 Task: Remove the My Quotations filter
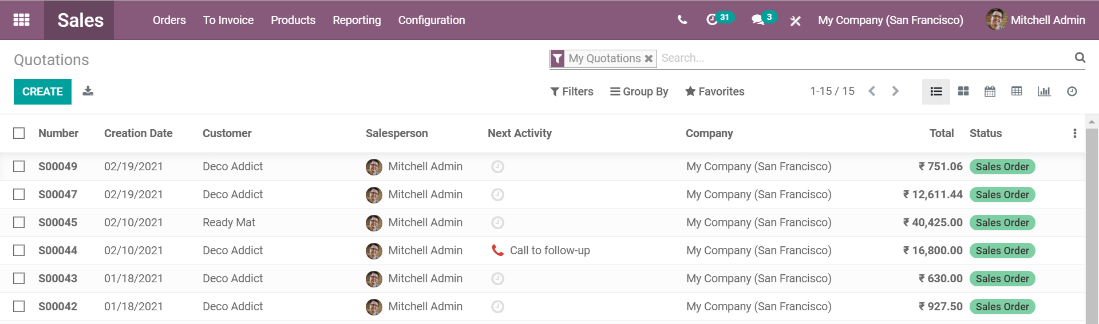click(x=649, y=58)
